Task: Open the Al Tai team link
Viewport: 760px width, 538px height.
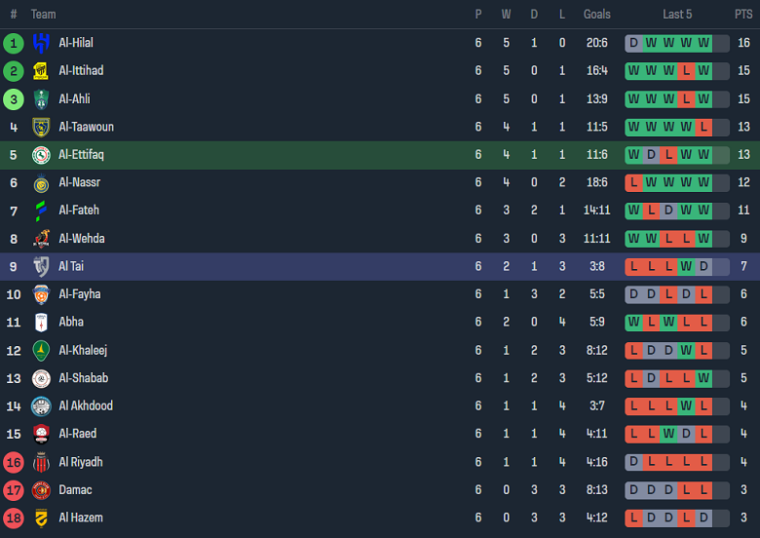Action: click(72, 266)
